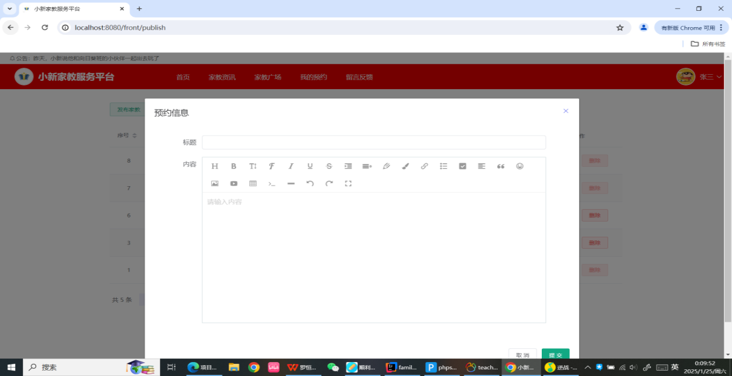Image resolution: width=732 pixels, height=376 pixels.
Task: Open the tab search dropdown arrow
Action: tap(10, 9)
